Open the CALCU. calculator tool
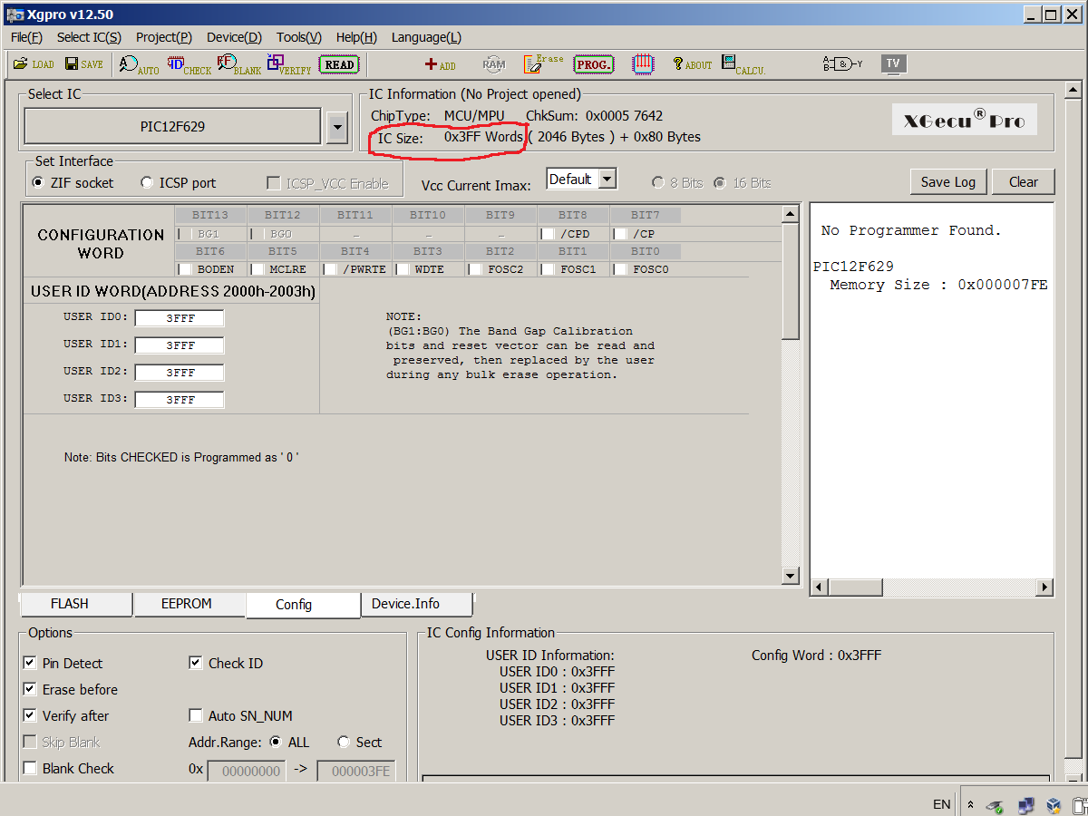This screenshot has height=816, width=1088. (743, 64)
